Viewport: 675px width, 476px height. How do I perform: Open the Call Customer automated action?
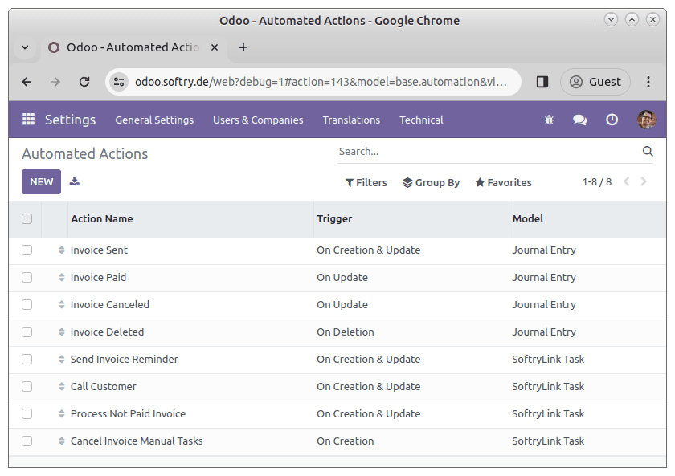(104, 387)
